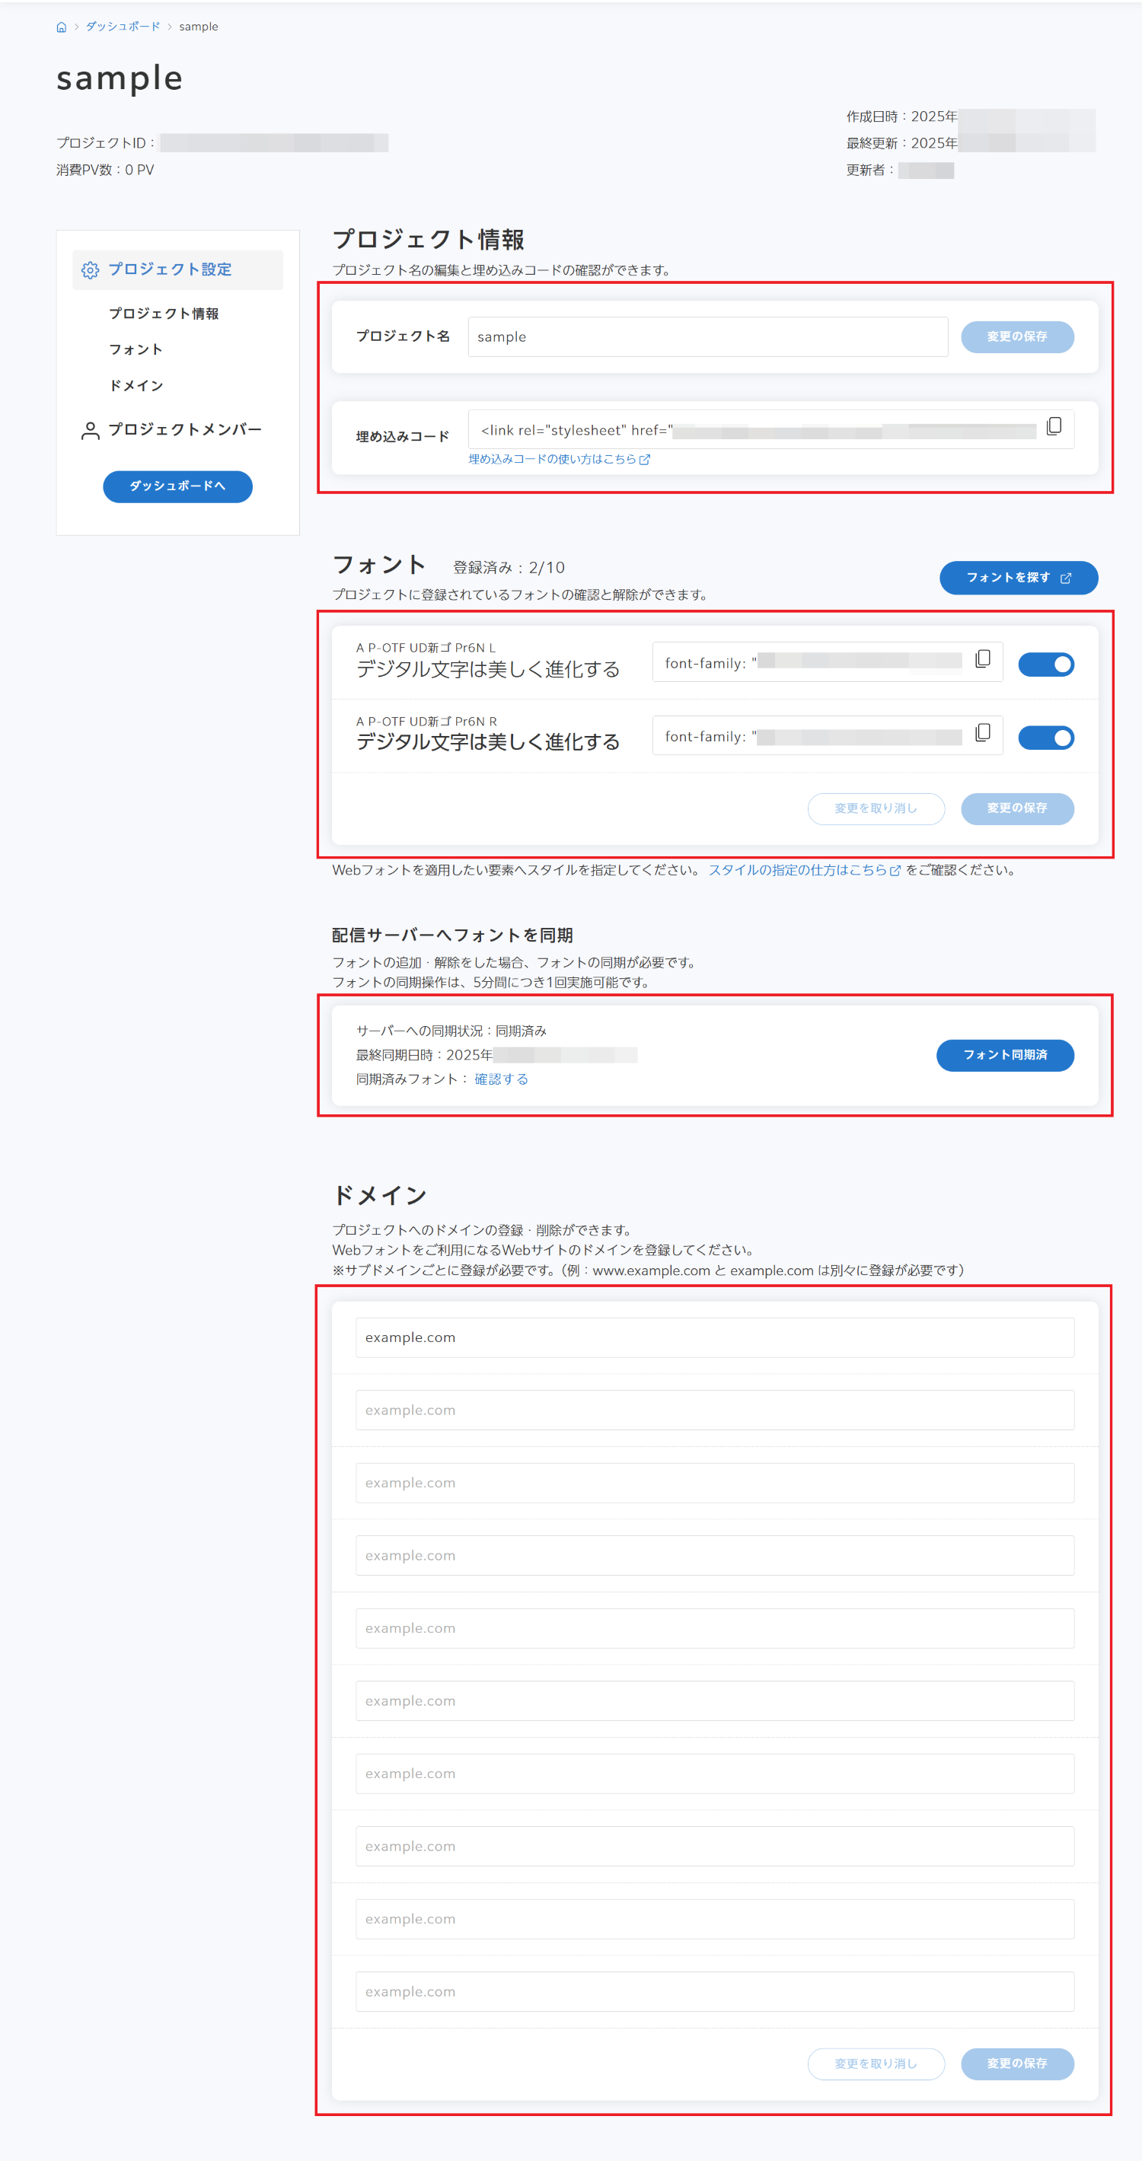Screen dimensions: 1142x2161
Task: Select プロジェクト設定 in sidebar
Action: (x=178, y=270)
